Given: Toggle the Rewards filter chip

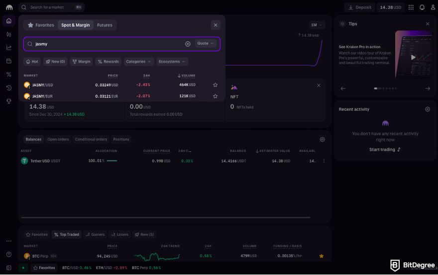Looking at the screenshot, I should (108, 62).
